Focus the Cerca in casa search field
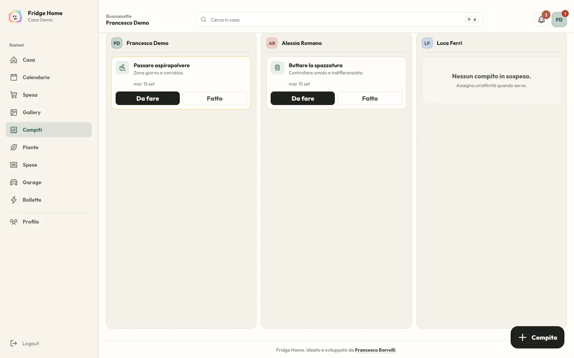574x358 pixels. 339,19
